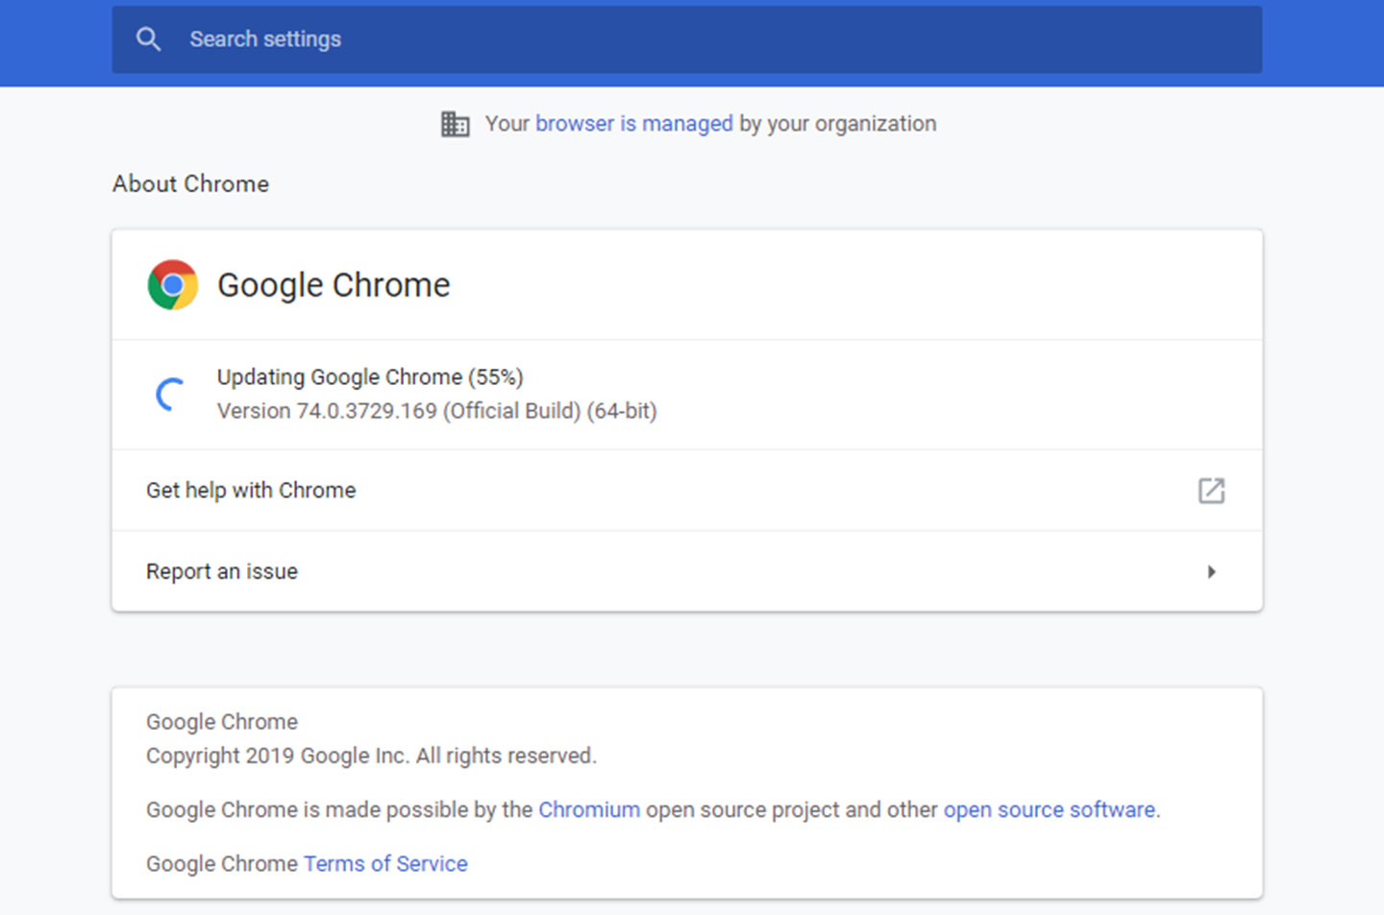
Task: Open the external link icon for Chrome help
Action: (1211, 491)
